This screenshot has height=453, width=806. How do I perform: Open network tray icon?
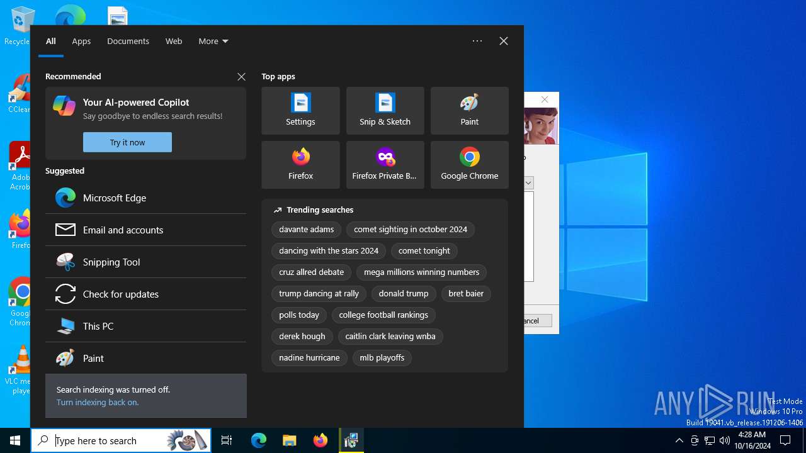710,440
